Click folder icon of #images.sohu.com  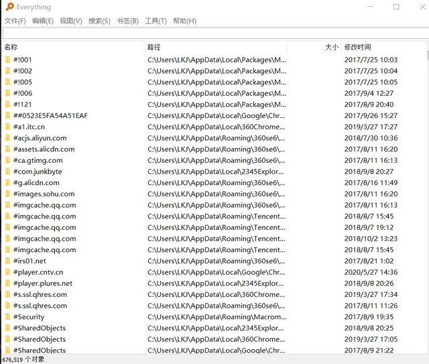[x=8, y=194]
